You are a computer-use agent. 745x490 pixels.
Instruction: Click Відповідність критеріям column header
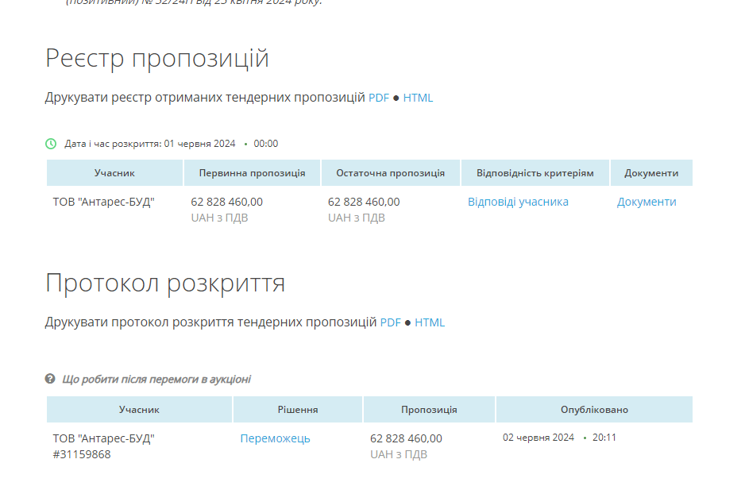535,173
